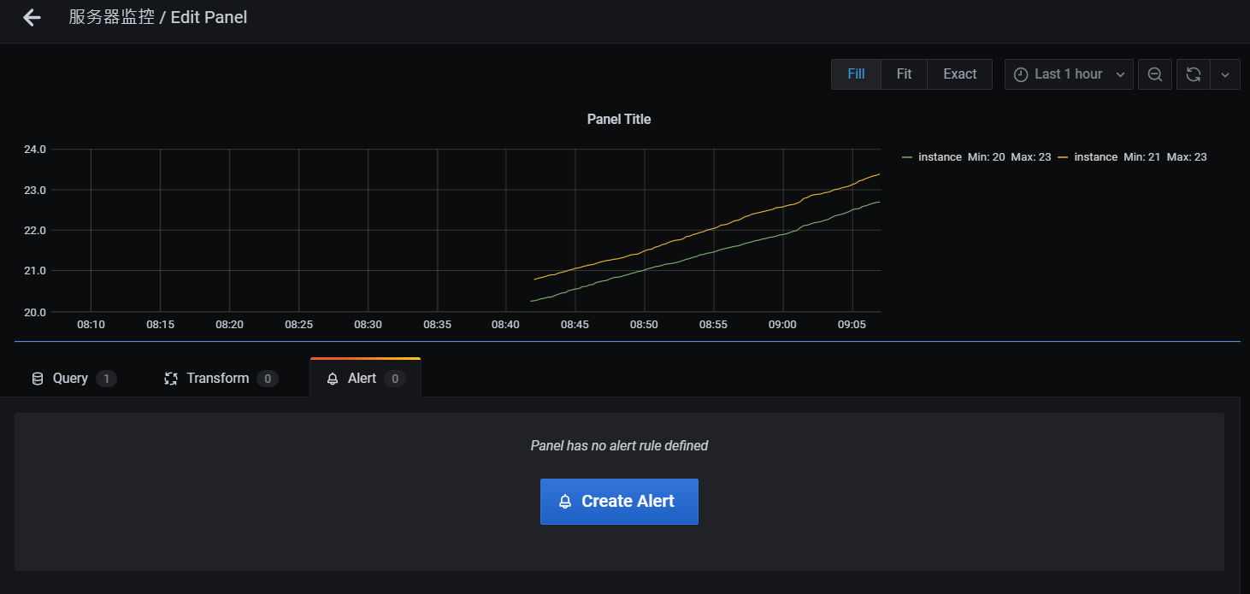This screenshot has width=1250, height=594.
Task: Click the 服务器监控 breadcrumb title
Action: click(112, 17)
